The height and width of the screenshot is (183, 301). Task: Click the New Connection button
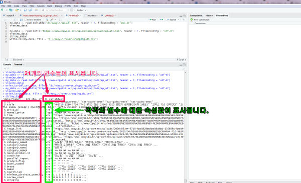(x=200, y=19)
